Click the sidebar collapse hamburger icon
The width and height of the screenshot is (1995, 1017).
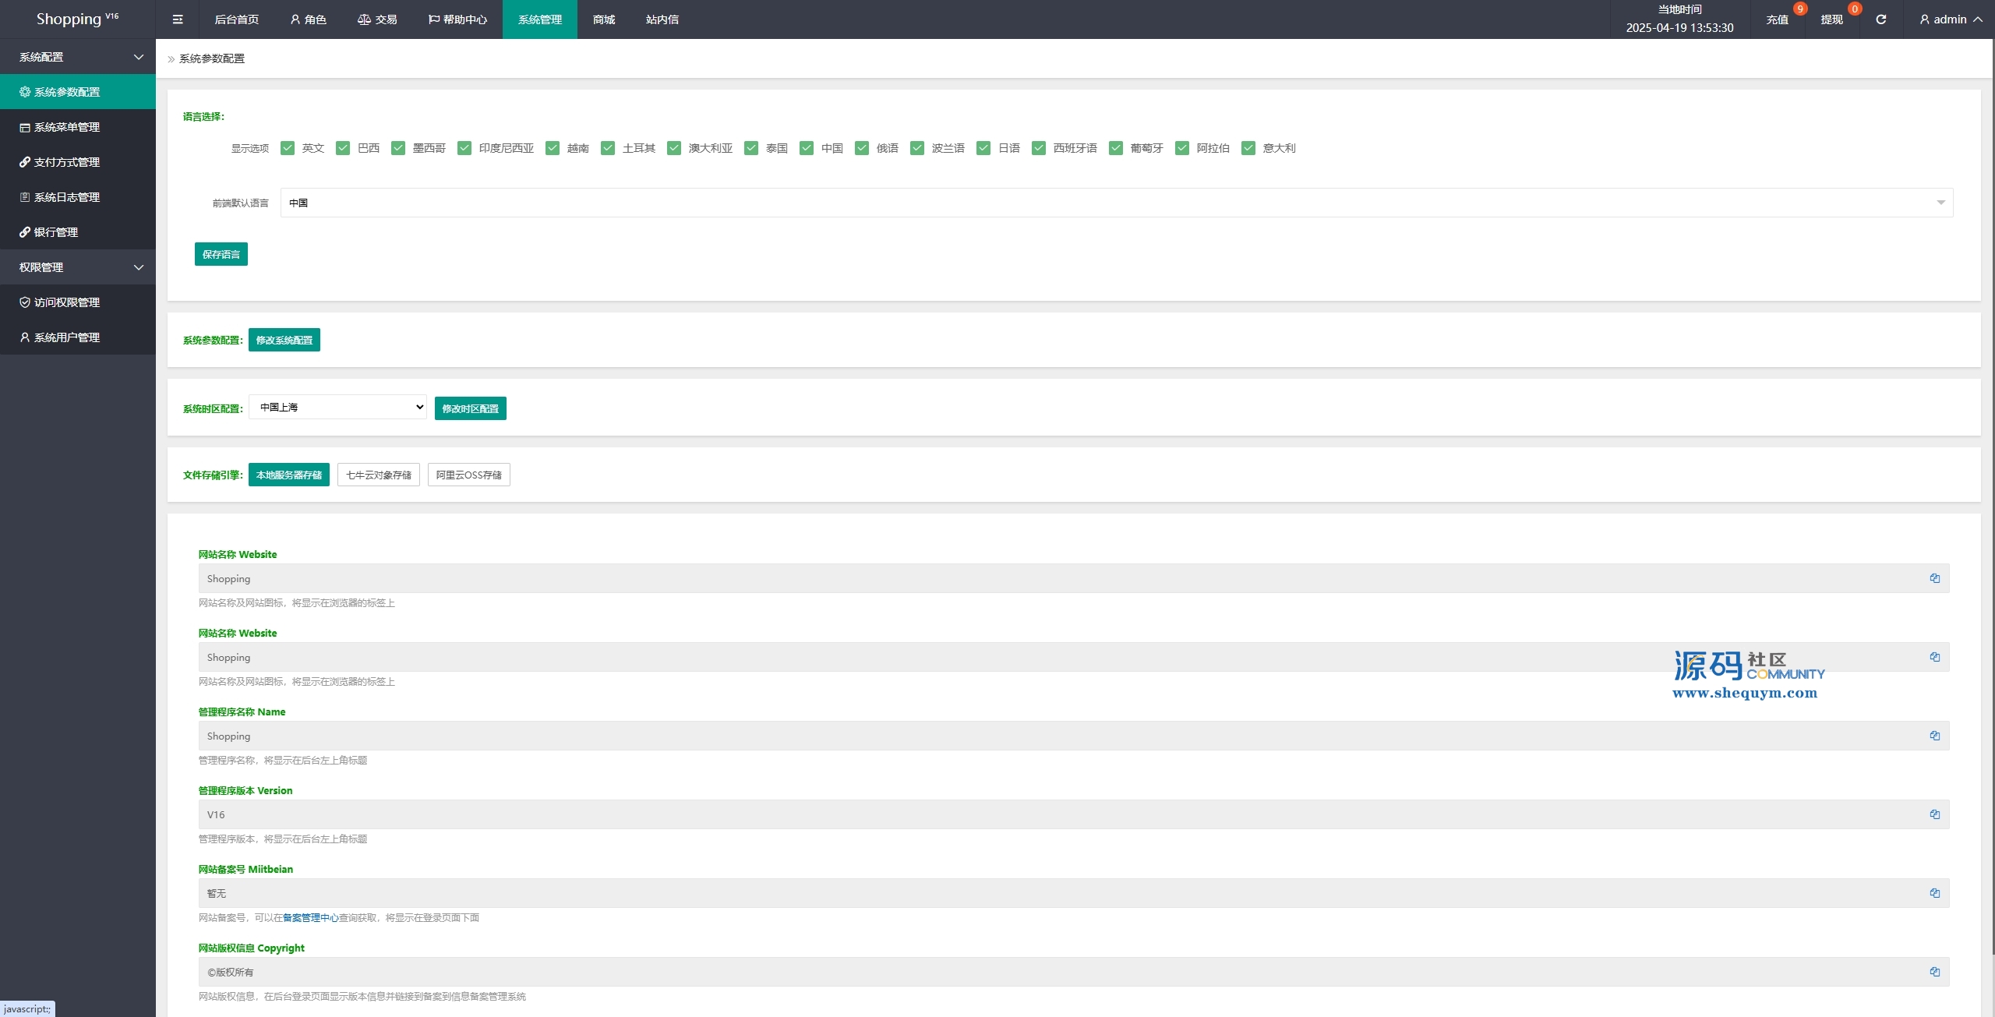pyautogui.click(x=178, y=19)
